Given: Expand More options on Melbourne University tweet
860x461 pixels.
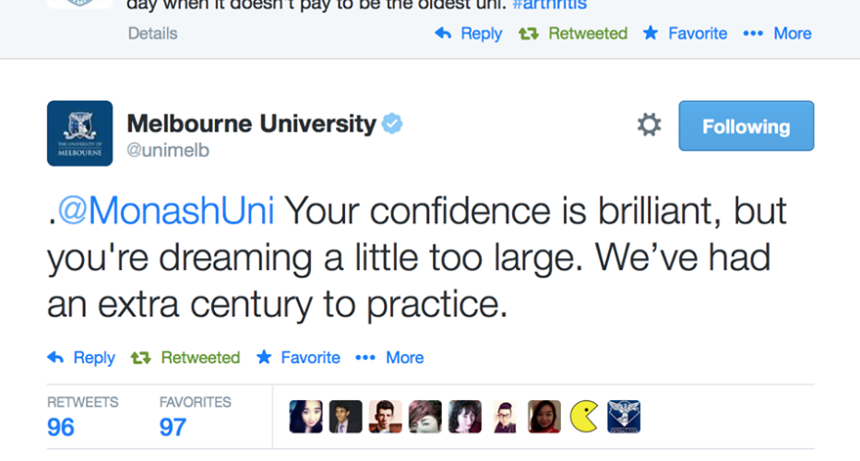Looking at the screenshot, I should click(x=389, y=358).
